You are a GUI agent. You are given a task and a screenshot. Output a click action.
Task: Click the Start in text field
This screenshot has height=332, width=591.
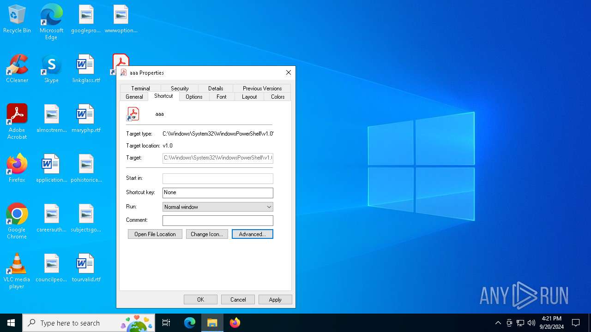pos(218,178)
